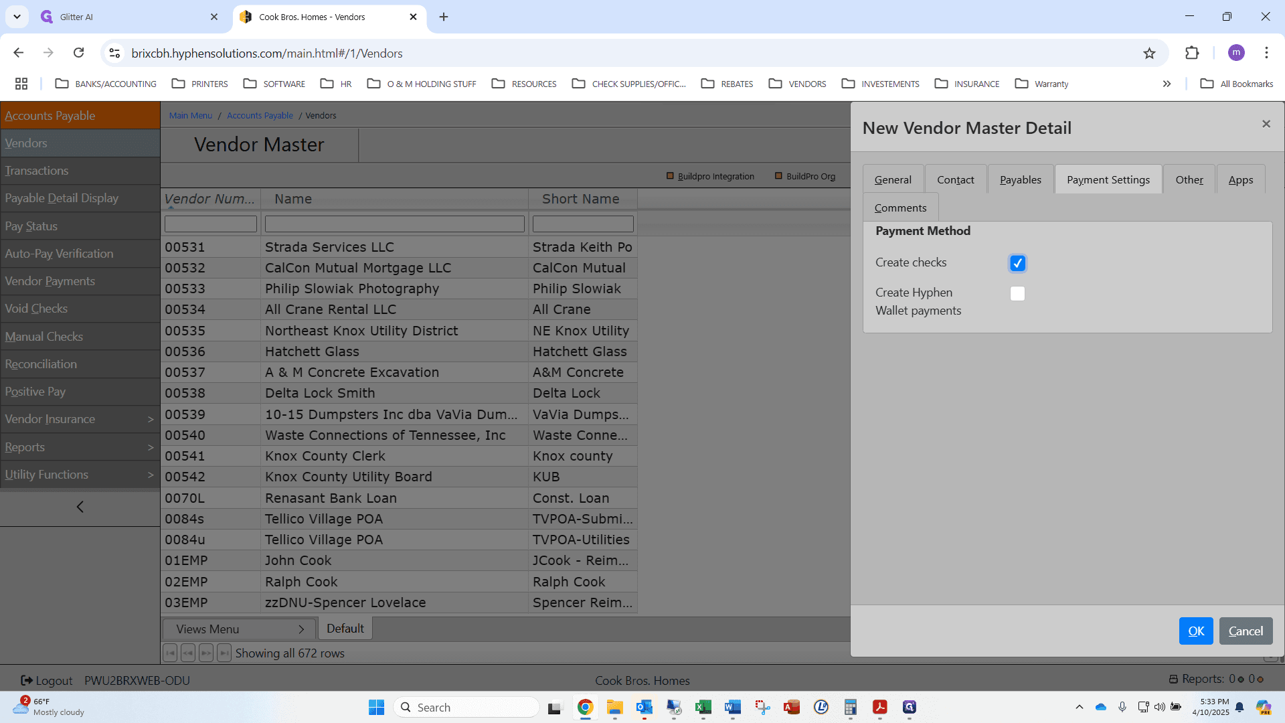Switch to the Other tab
This screenshot has width=1285, height=723.
[x=1189, y=179]
